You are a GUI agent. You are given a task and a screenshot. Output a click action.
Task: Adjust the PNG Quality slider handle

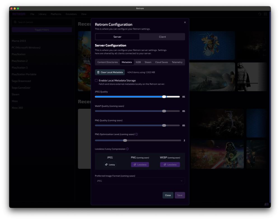click(x=164, y=126)
